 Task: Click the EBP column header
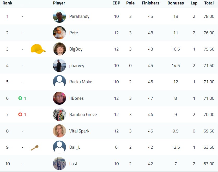point(116,3)
